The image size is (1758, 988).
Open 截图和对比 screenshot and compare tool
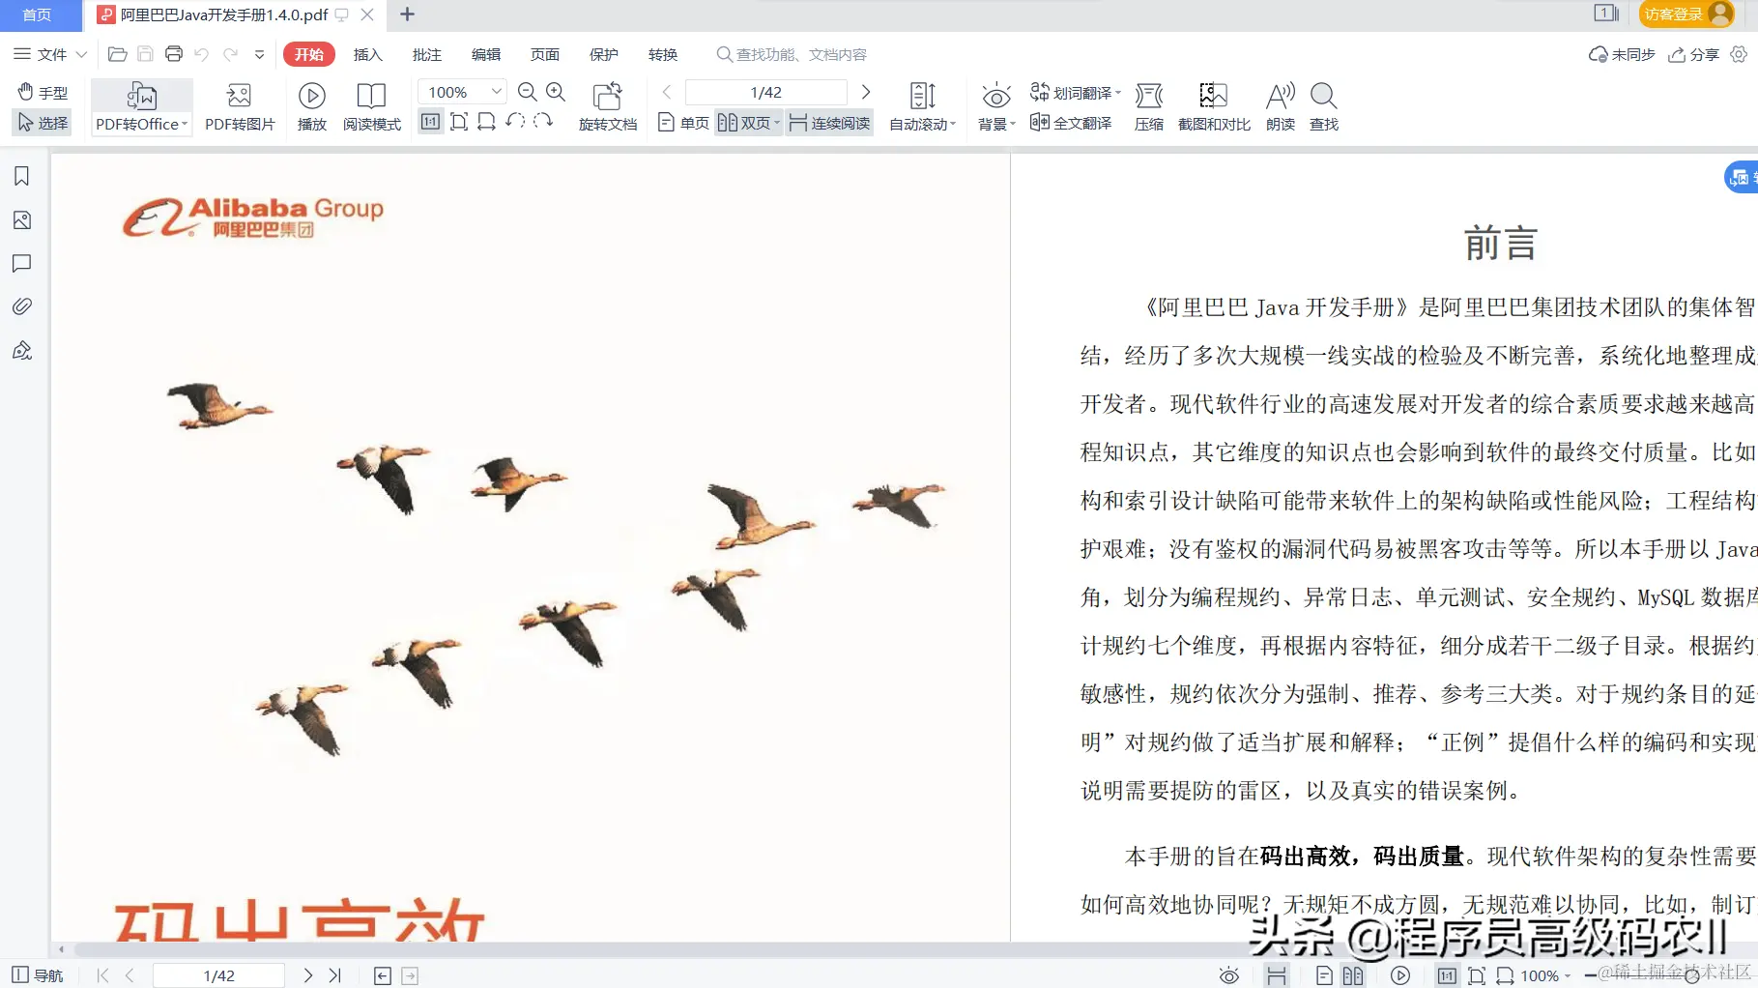pos(1213,104)
